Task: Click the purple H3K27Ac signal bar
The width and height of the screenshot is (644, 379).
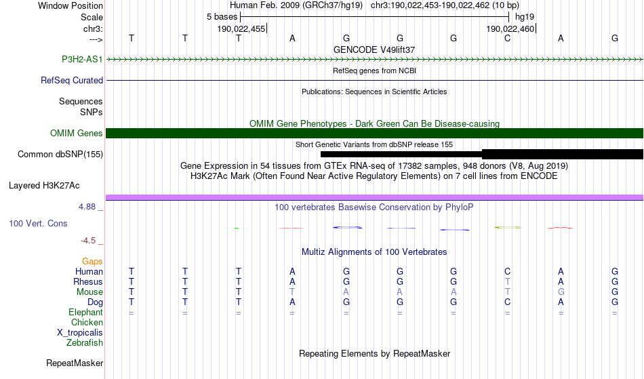Action: click(375, 197)
